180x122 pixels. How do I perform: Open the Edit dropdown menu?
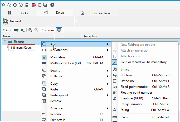tap(7, 30)
